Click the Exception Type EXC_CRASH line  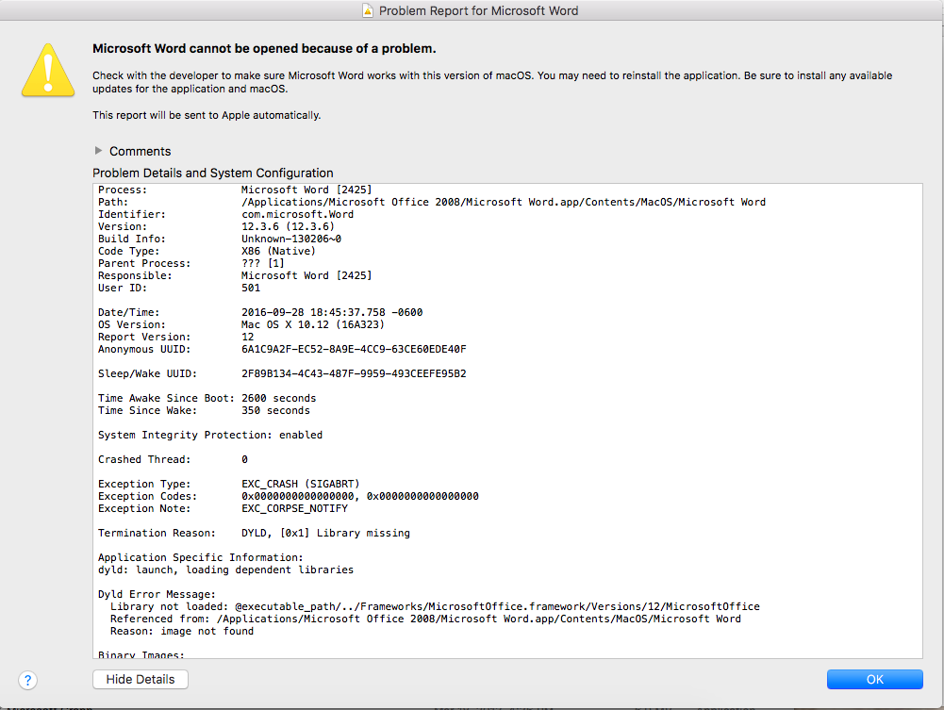tap(300, 484)
